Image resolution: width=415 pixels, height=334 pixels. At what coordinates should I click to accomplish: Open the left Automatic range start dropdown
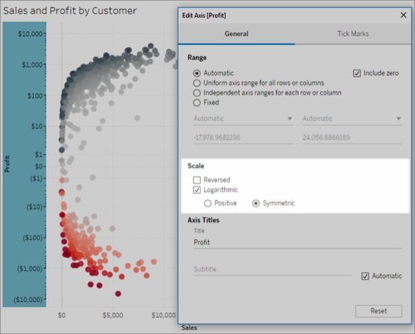click(243, 119)
